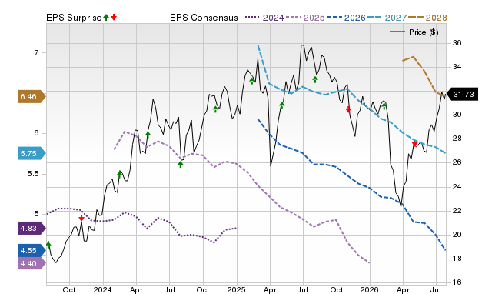Click the 2024 dotted purple legend entry
Viewport: 492px width, 294px height.
[264, 18]
